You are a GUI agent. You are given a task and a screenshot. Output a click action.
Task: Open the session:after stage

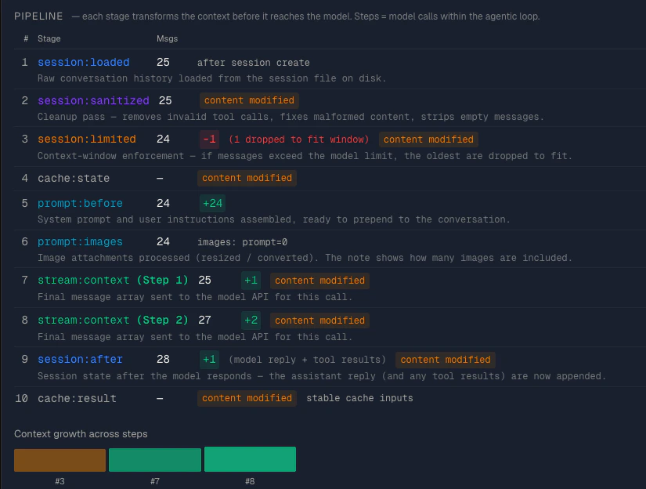80,360
